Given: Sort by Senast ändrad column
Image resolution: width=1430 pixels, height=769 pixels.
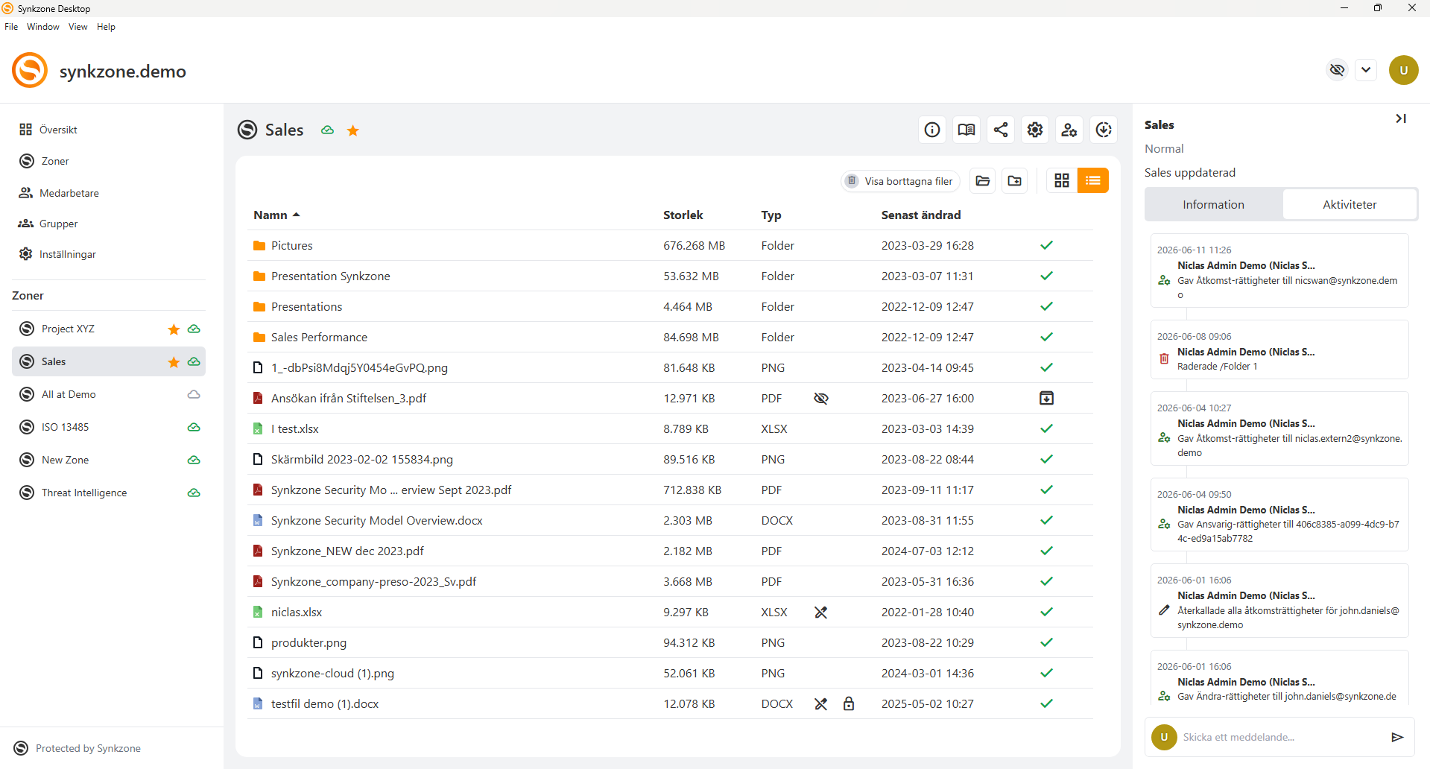Looking at the screenshot, I should [921, 215].
